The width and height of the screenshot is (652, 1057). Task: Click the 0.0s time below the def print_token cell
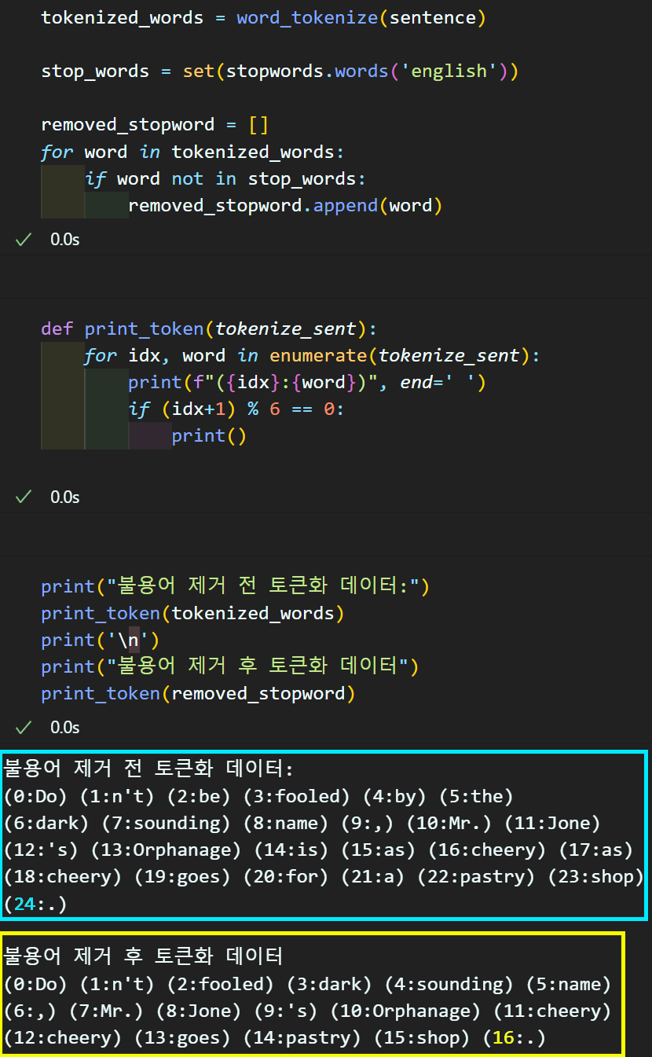point(65,497)
